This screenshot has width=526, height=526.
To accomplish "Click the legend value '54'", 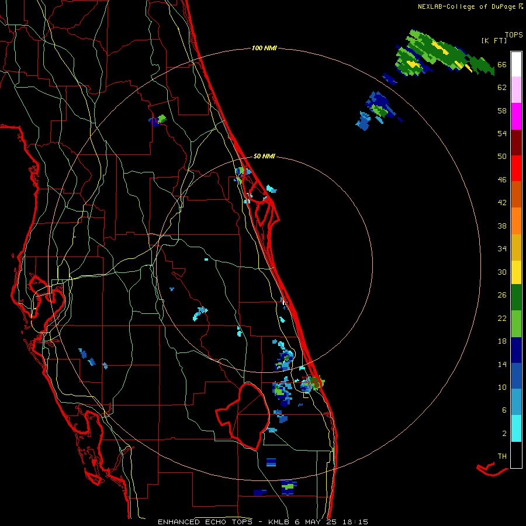I will (502, 133).
